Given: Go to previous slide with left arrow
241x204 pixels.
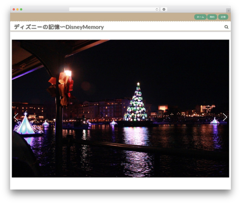Looking at the screenshot, I should pos(16,117).
